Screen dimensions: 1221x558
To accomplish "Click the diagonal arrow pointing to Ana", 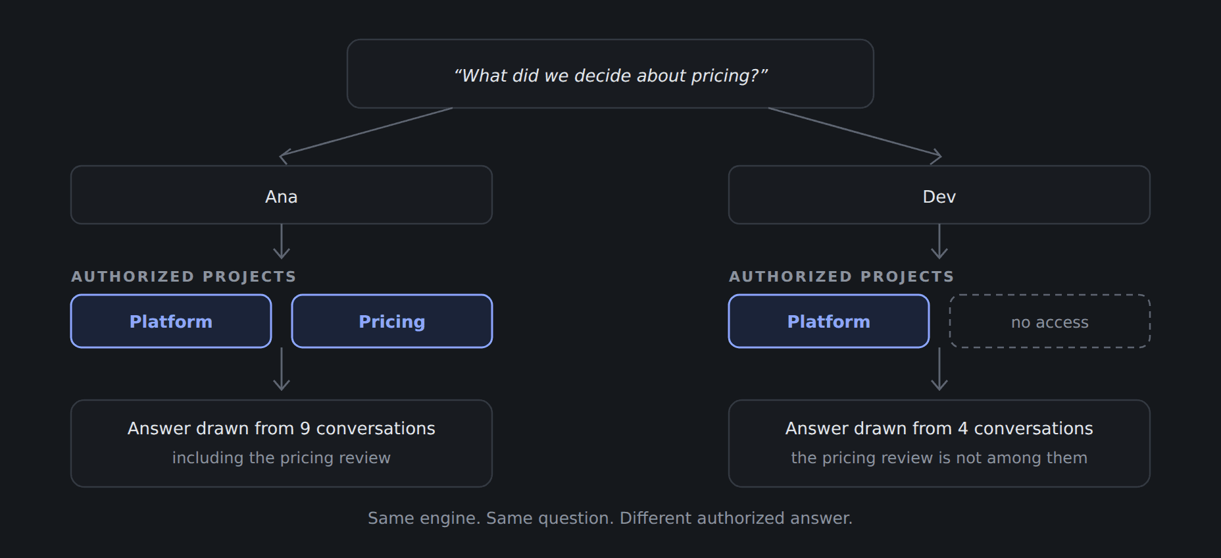I will [366, 134].
